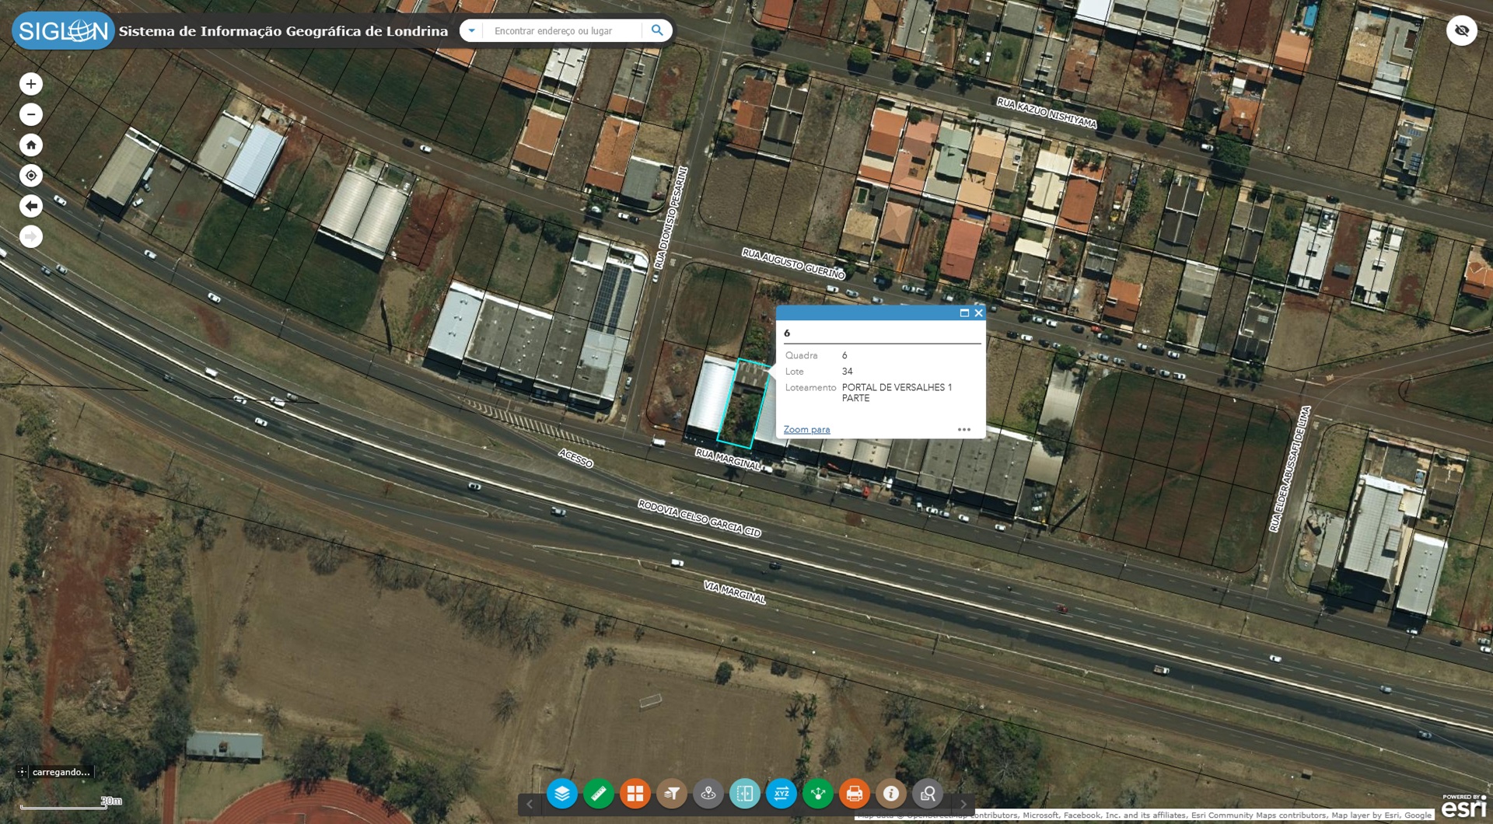Click the Zoom para link
Viewport: 1493px width, 824px height.
tap(806, 429)
